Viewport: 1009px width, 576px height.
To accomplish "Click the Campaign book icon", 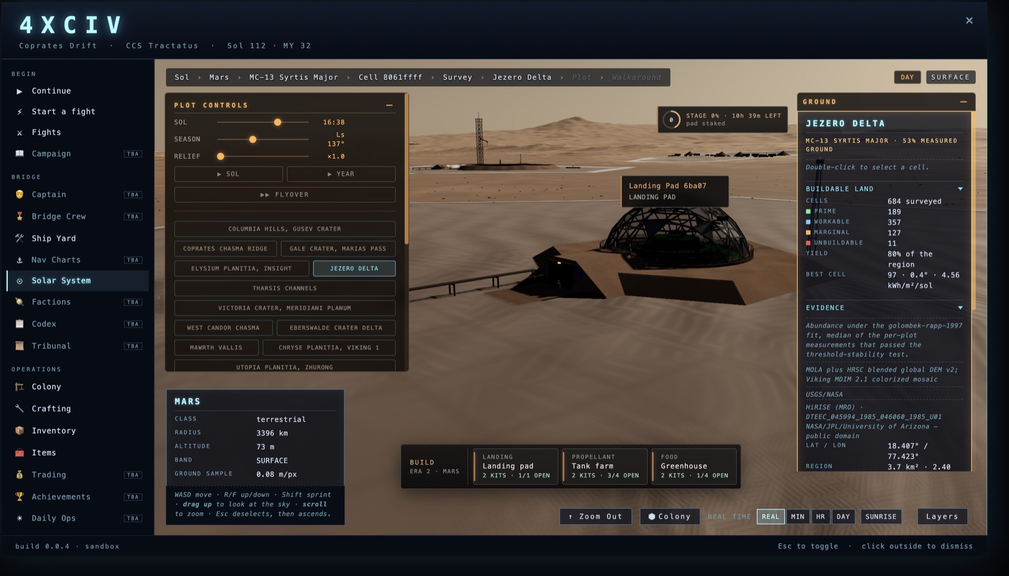I will (x=19, y=153).
